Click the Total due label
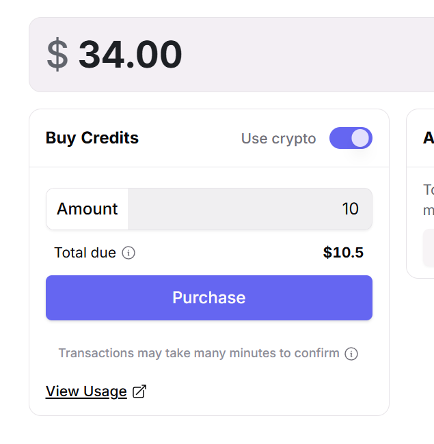434x444 pixels. tap(85, 253)
